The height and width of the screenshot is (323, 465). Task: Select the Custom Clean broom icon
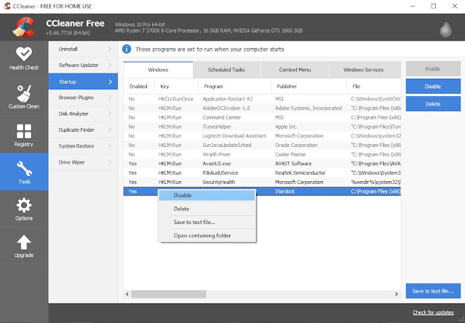(24, 93)
